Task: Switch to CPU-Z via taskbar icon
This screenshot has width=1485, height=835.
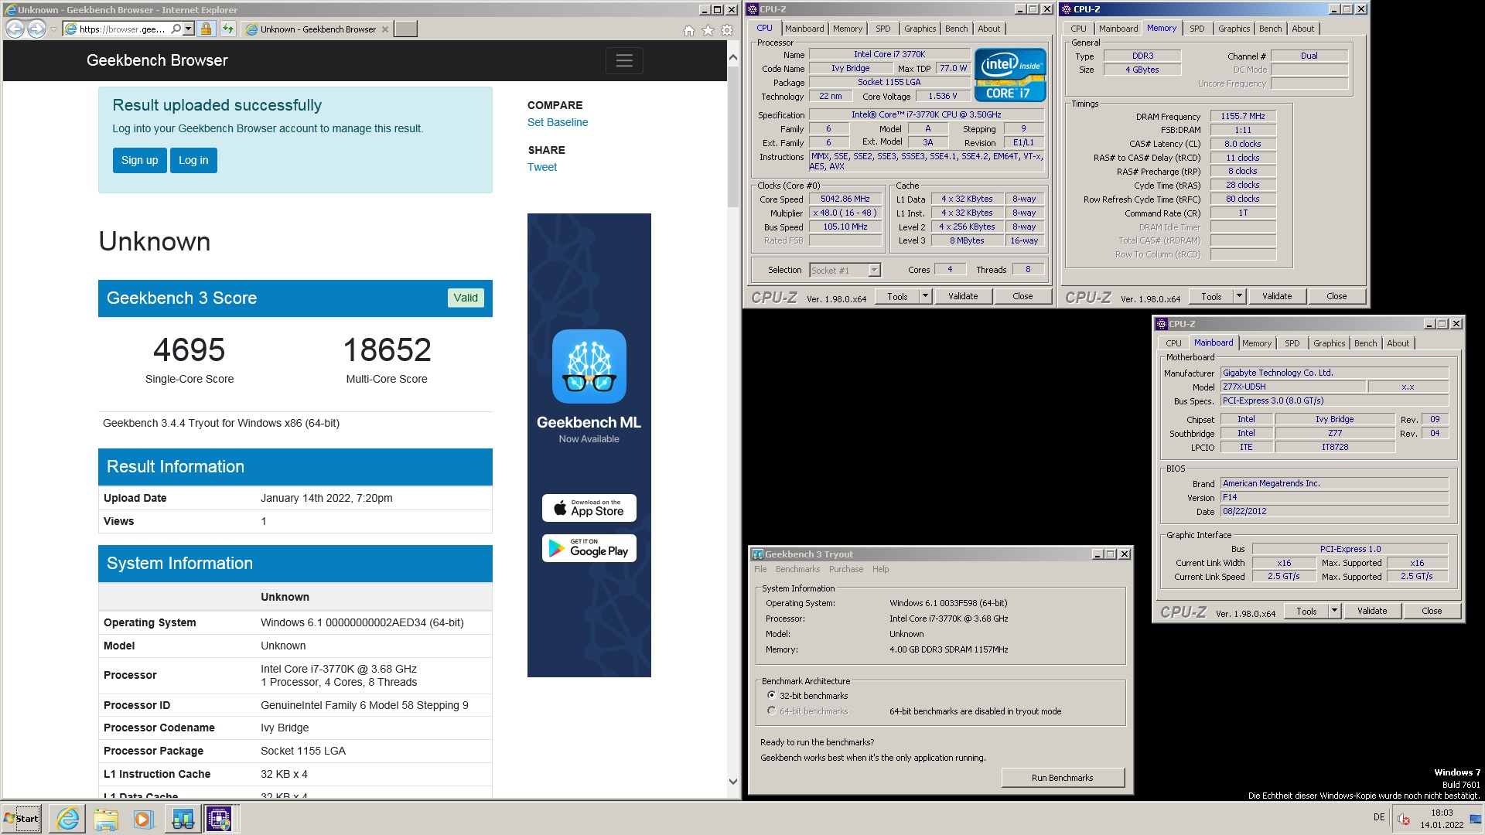Action: tap(219, 818)
